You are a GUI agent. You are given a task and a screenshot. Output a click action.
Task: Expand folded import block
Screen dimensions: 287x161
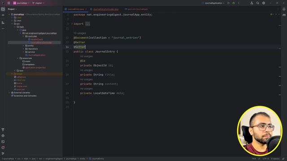(88, 24)
